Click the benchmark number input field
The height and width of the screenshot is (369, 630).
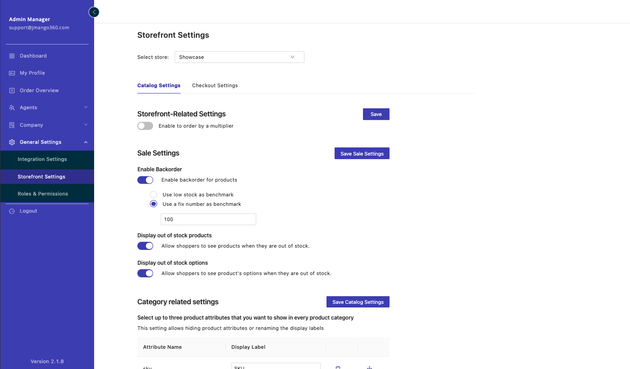click(208, 219)
